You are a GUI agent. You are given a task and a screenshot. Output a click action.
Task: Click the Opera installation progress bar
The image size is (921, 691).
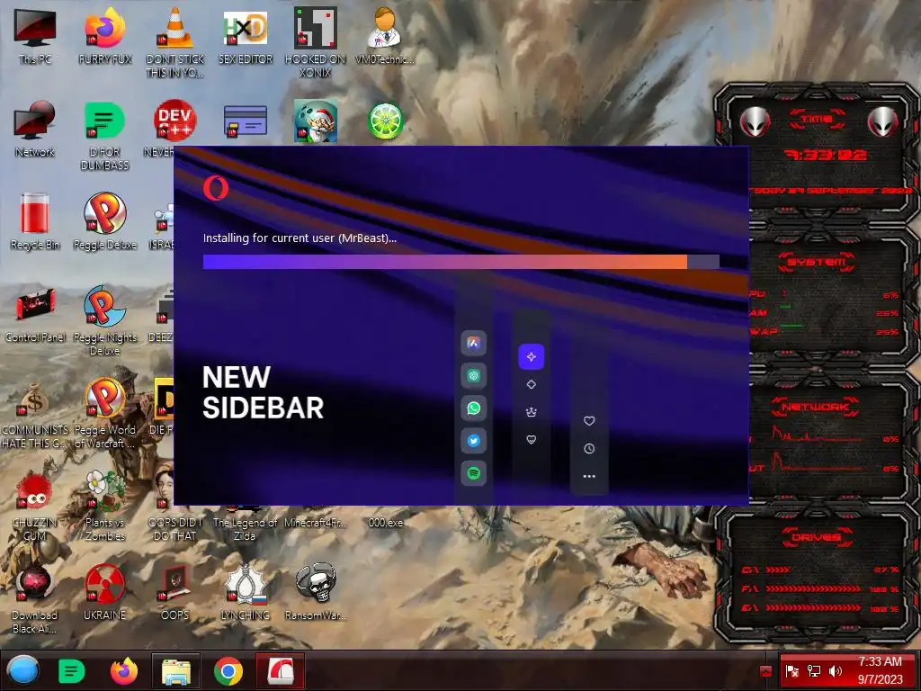click(461, 262)
